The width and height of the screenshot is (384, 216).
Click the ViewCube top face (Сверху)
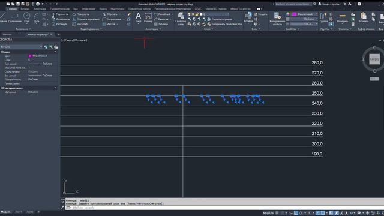click(x=374, y=59)
